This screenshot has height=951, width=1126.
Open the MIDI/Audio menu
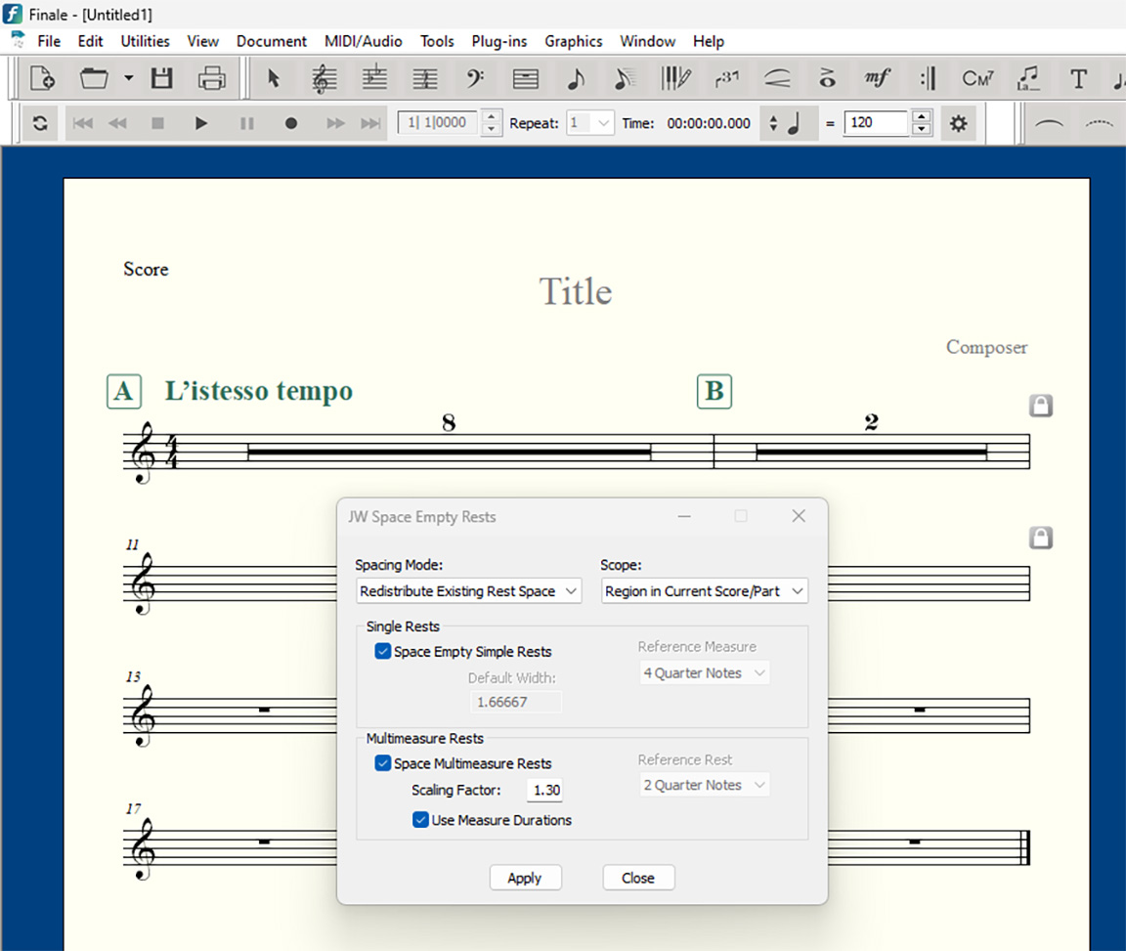[x=364, y=41]
